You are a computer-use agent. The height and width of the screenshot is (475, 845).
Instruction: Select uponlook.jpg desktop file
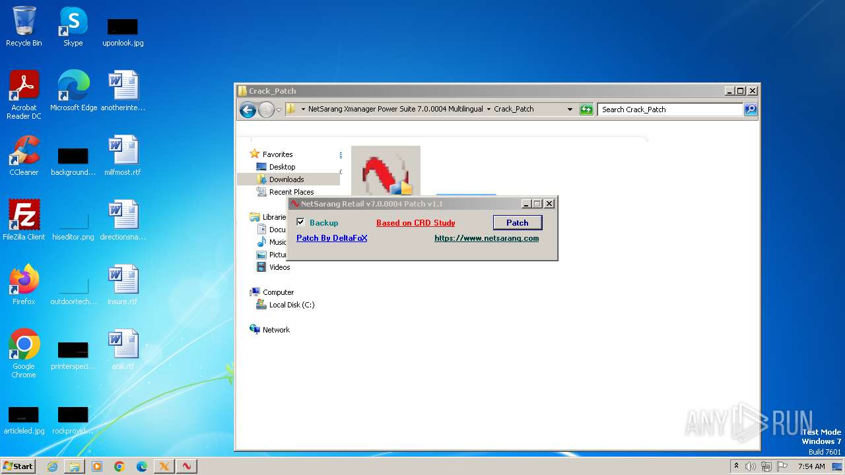[123, 31]
